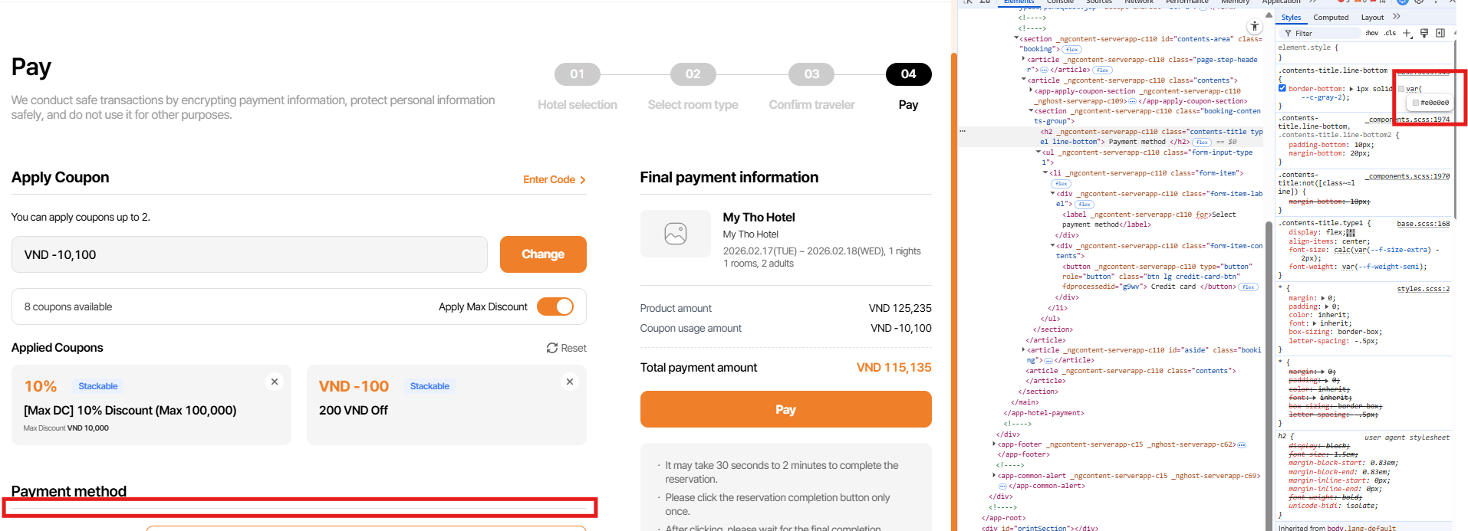Image resolution: width=1468 pixels, height=531 pixels.
Task: Open the Layout tab
Action: pyautogui.click(x=1372, y=18)
